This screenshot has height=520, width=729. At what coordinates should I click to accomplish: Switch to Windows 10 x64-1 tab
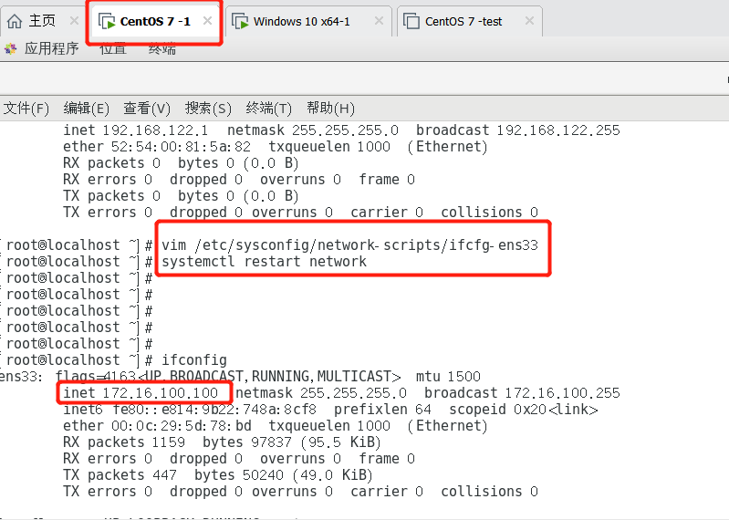(308, 21)
